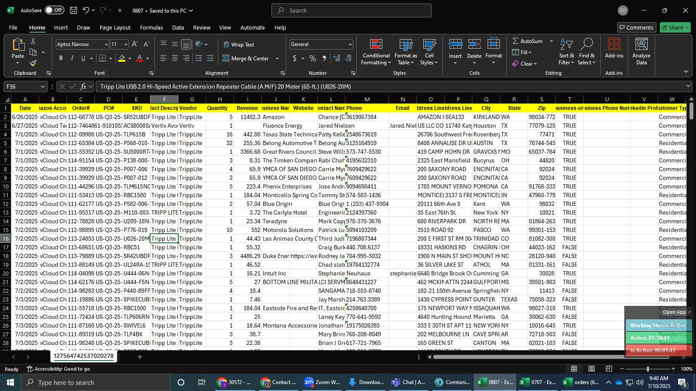This screenshot has width=696, height=391.
Task: Open the General number format dropdown
Action: pyautogui.click(x=350, y=44)
